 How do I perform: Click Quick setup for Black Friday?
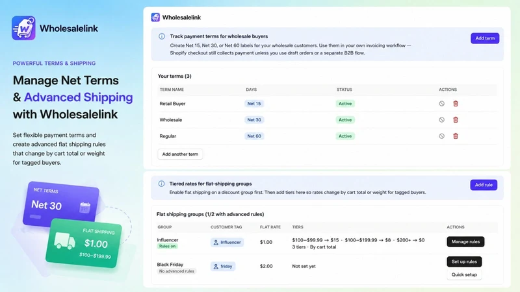point(464,274)
